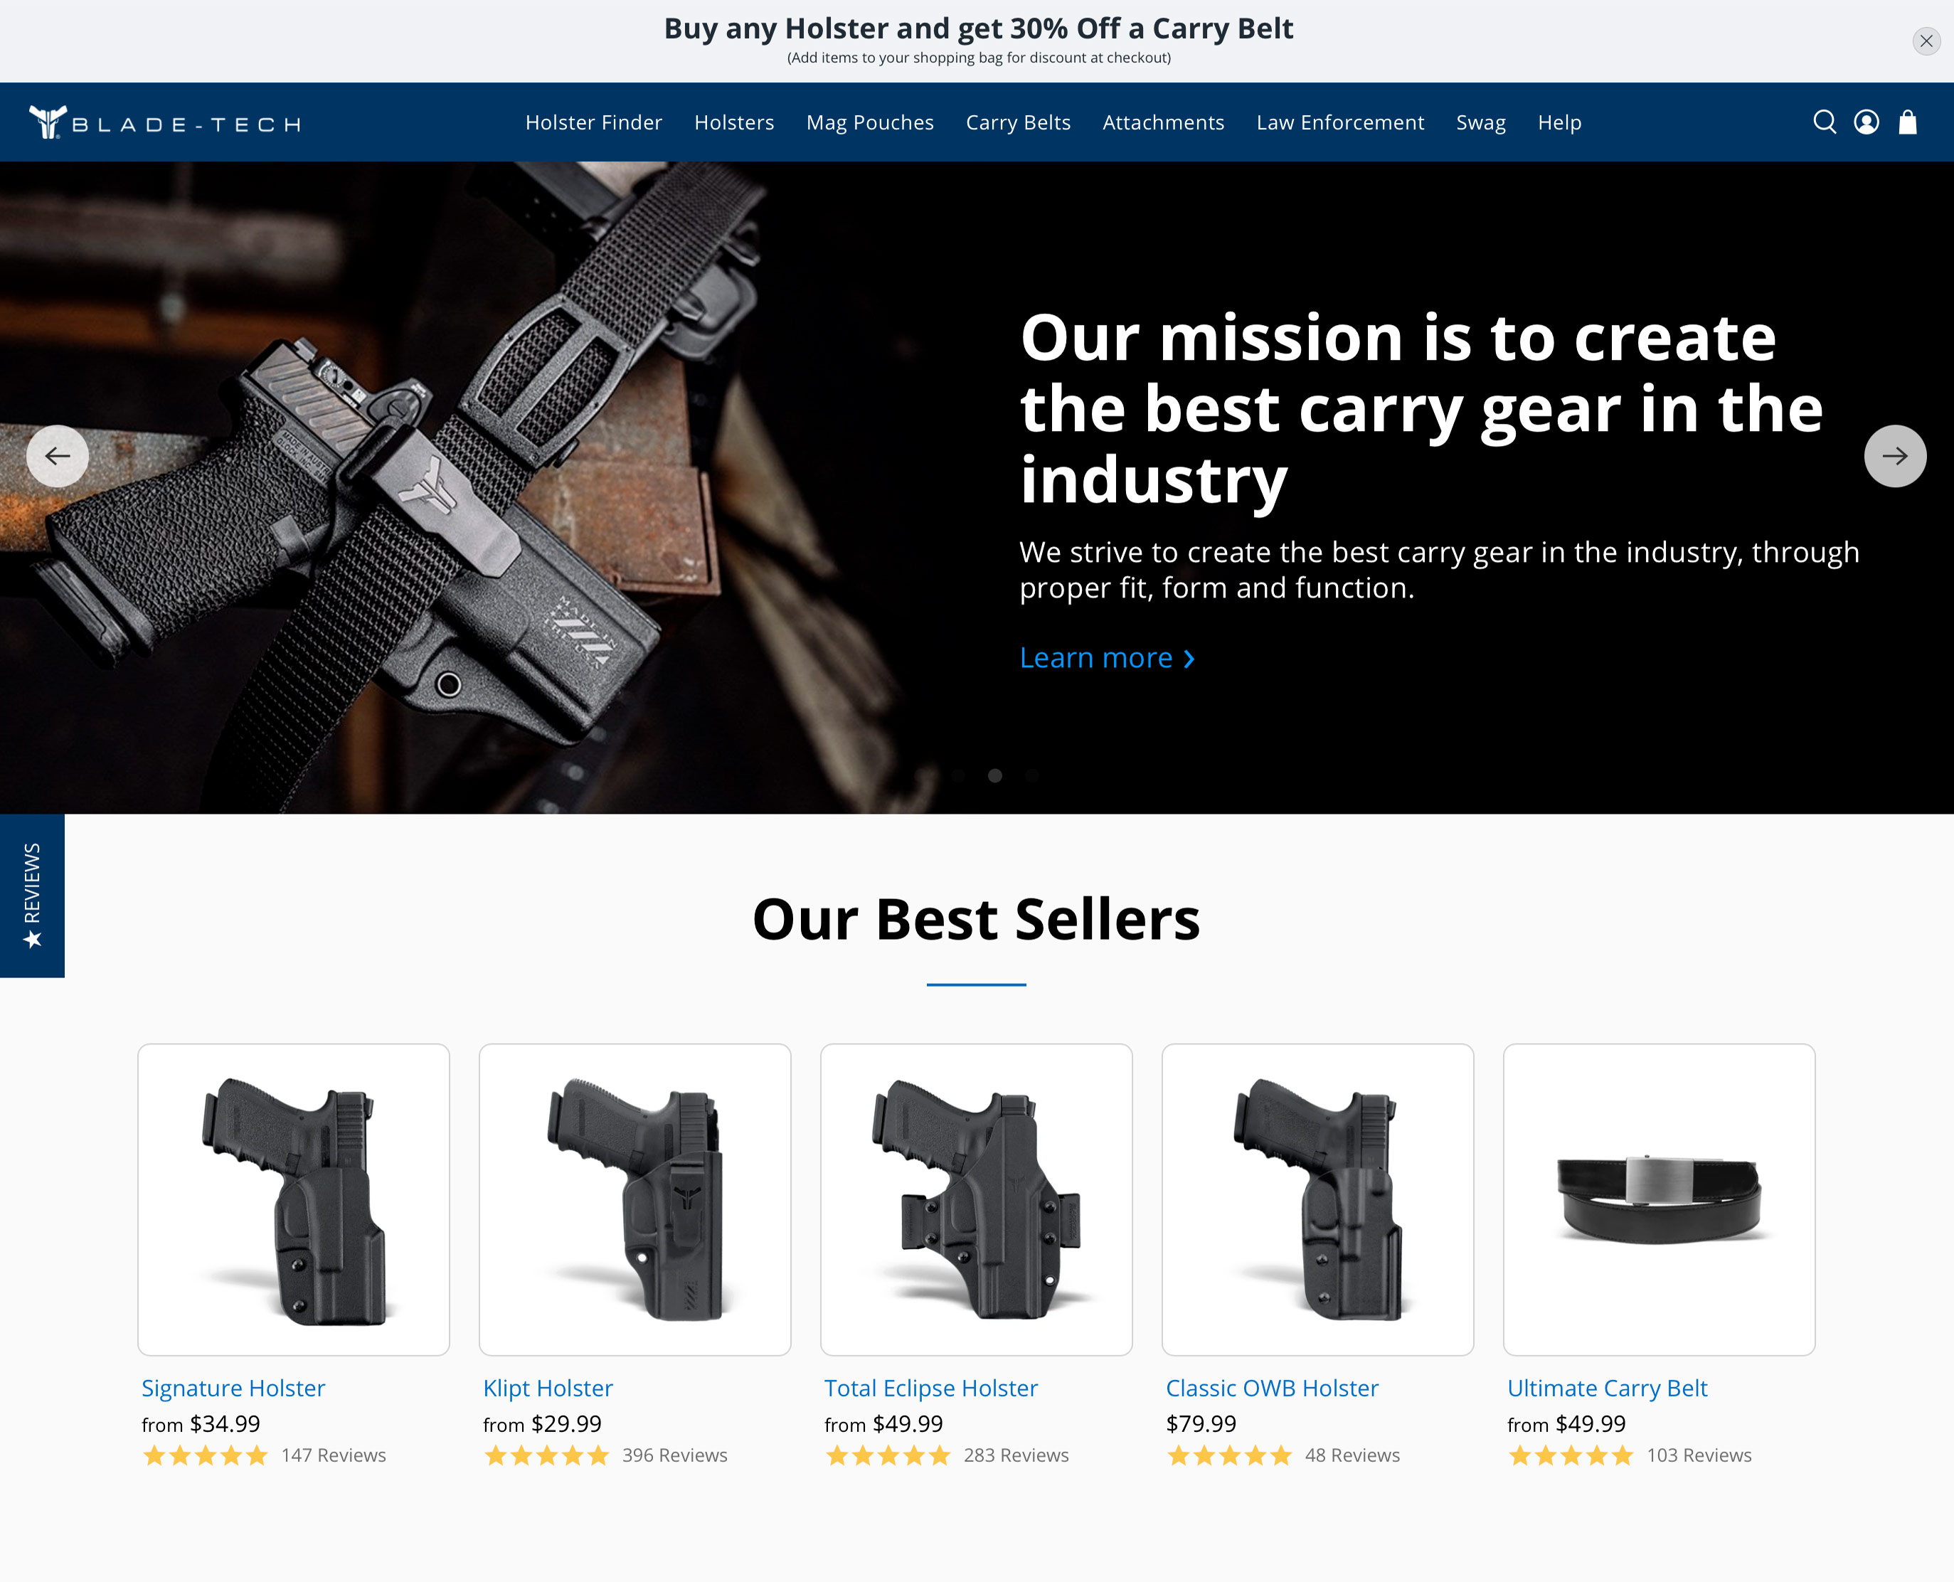Image resolution: width=1954 pixels, height=1582 pixels.
Task: Select the middle carousel dot indicator
Action: [x=995, y=775]
